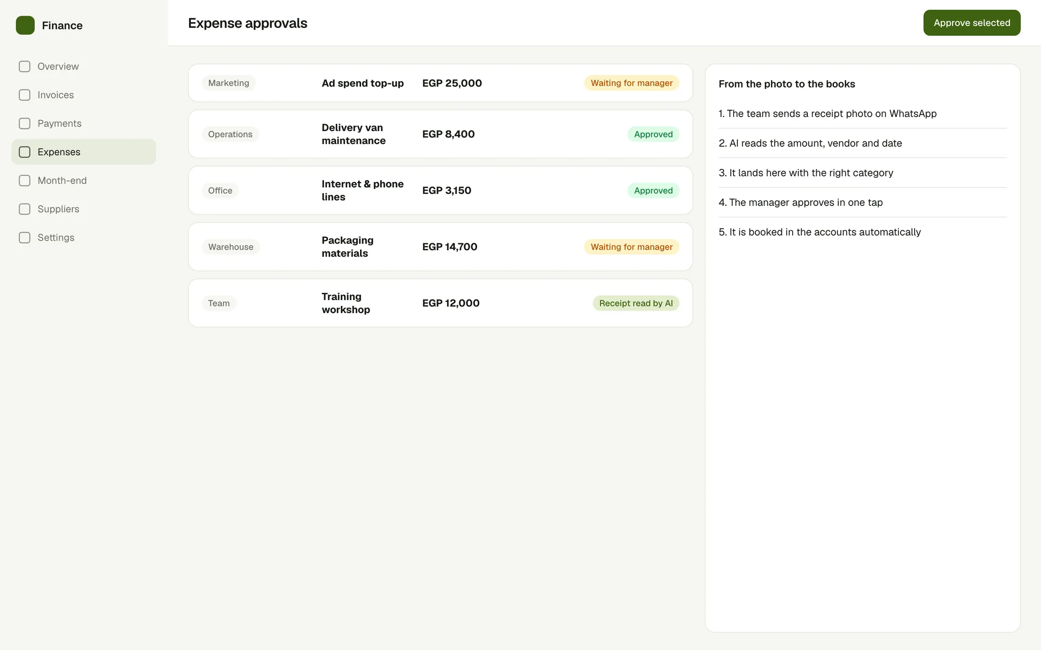Screen dimensions: 1041x650
Task: Click the Marketing category tag
Action: click(229, 83)
